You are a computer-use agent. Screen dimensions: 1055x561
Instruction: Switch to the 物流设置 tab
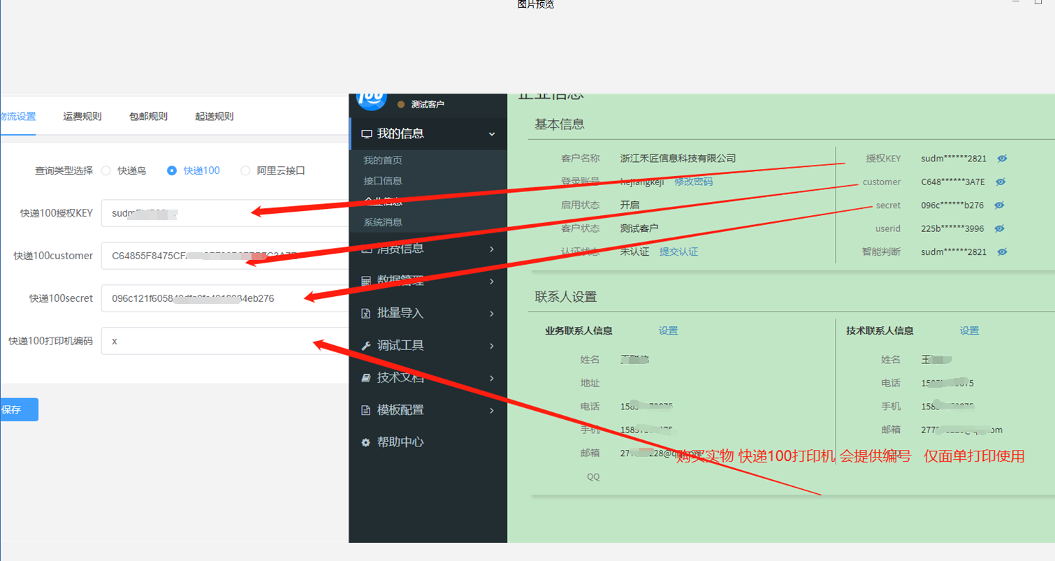click(x=17, y=116)
